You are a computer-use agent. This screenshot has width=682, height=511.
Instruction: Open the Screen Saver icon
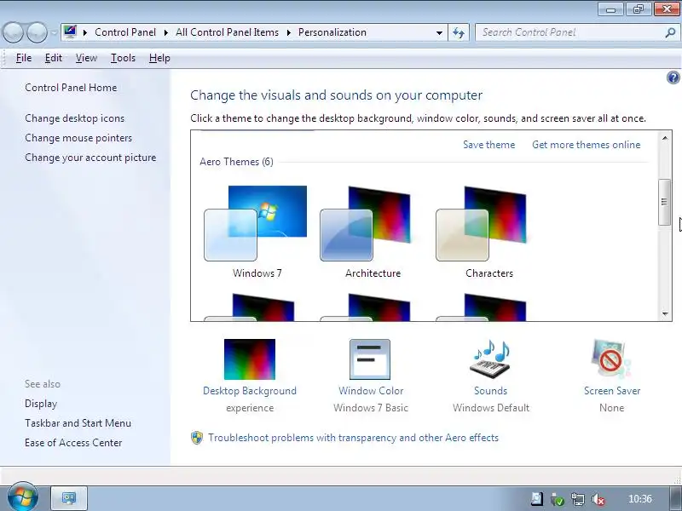pyautogui.click(x=611, y=359)
